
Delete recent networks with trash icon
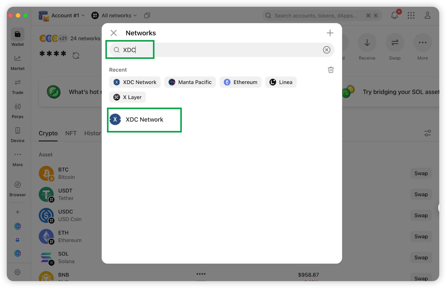point(331,70)
